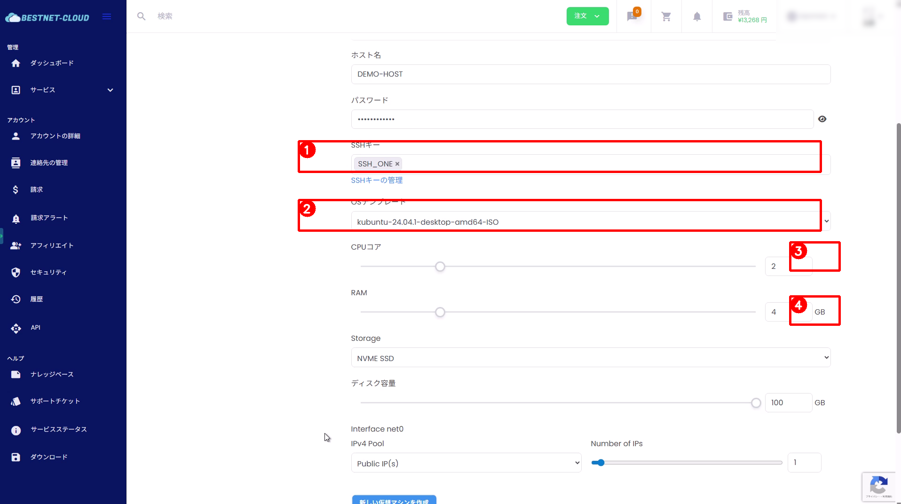Open the green 注文 order dropdown
The height and width of the screenshot is (504, 901).
coord(587,16)
